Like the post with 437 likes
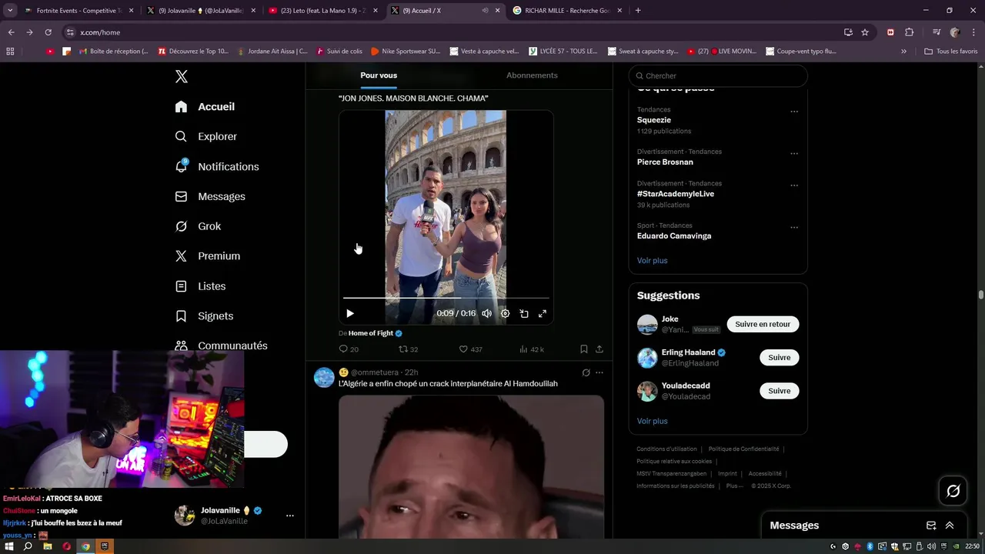Image resolution: width=985 pixels, height=554 pixels. tap(470, 349)
